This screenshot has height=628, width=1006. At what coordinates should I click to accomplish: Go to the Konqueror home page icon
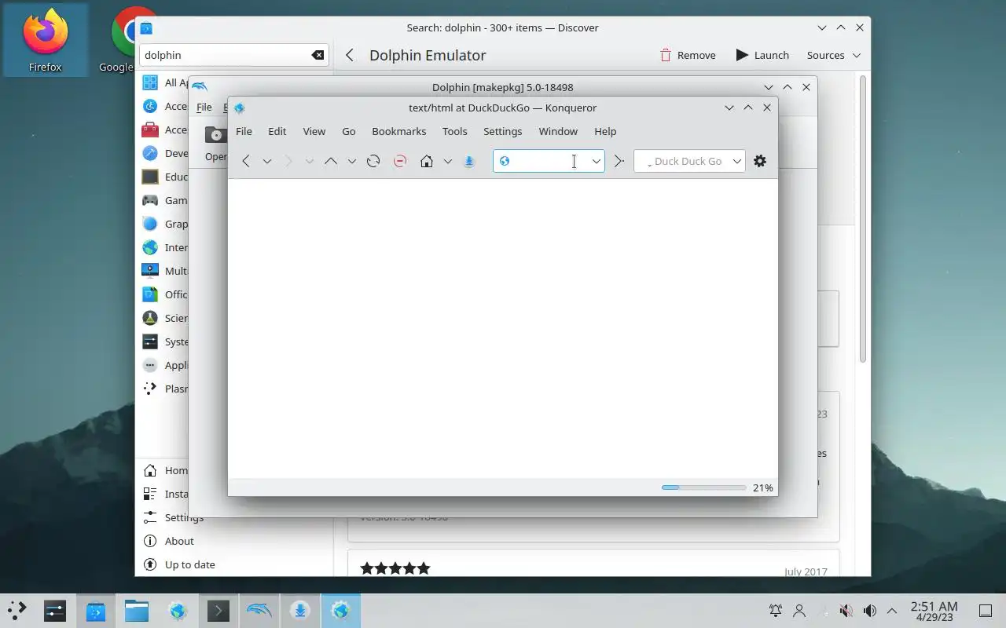[427, 161]
